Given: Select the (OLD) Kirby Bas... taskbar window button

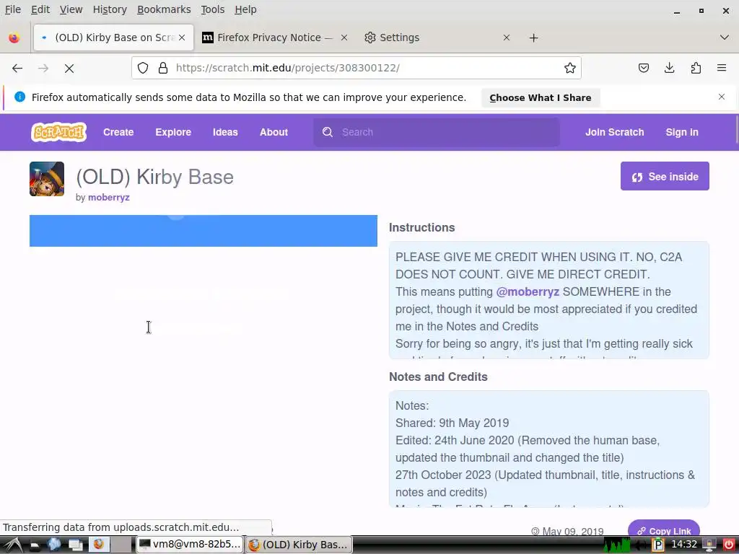Looking at the screenshot, I should [x=299, y=545].
